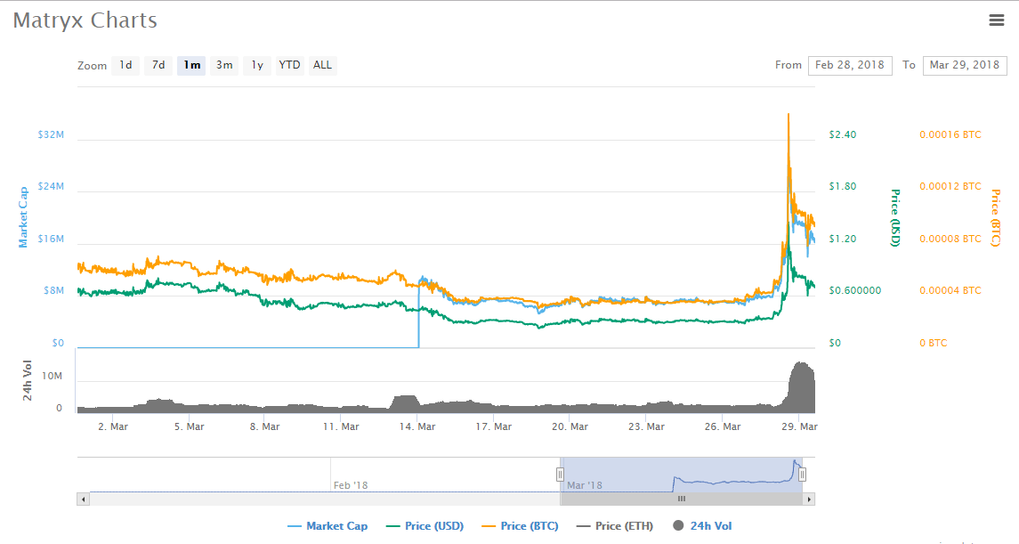Viewport: 1019px width, 544px height.
Task: Select the 1m zoom range
Action: [x=191, y=65]
